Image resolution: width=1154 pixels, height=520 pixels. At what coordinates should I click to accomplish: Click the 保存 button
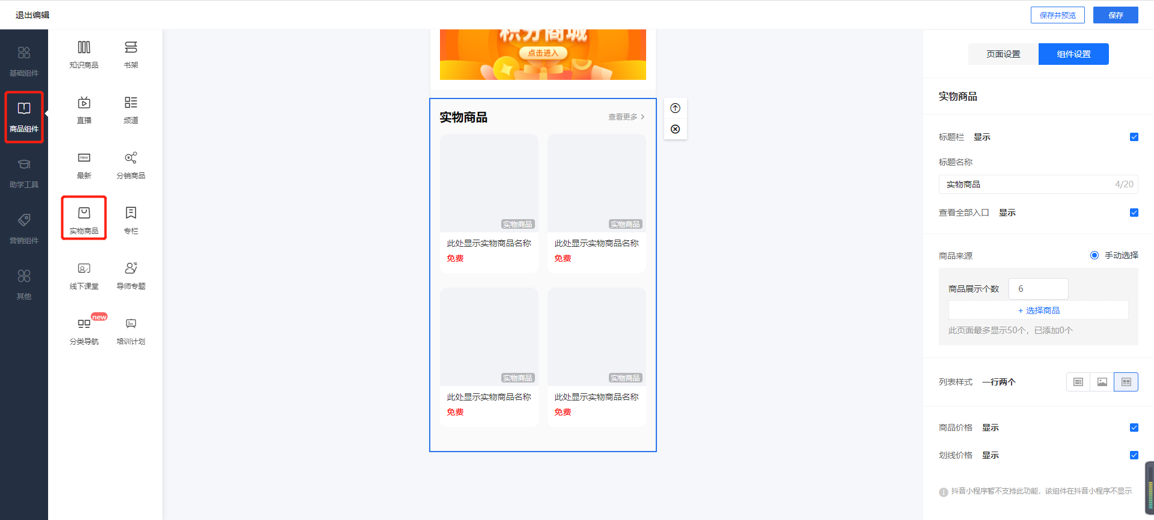click(1116, 15)
